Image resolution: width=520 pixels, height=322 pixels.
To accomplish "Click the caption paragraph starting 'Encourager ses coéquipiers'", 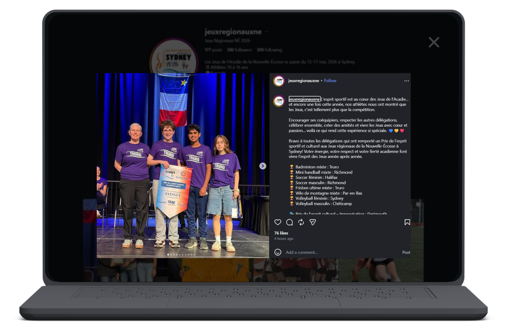I will pos(348,125).
